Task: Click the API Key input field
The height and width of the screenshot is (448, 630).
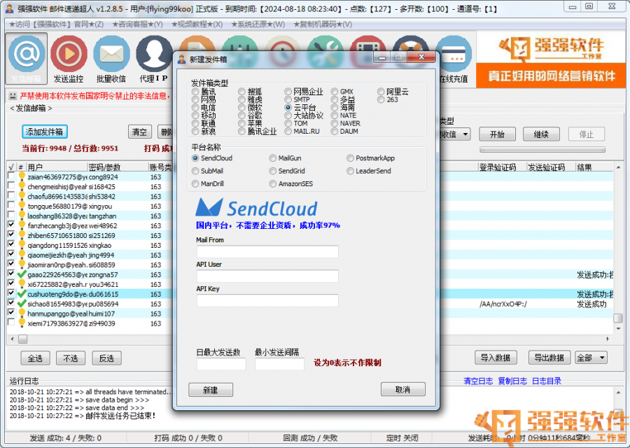Action: [267, 300]
